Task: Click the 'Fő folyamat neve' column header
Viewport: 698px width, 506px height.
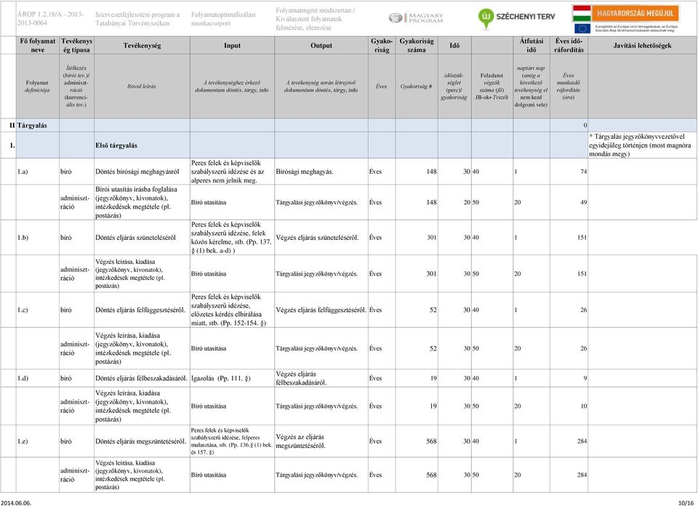Action: pos(37,45)
